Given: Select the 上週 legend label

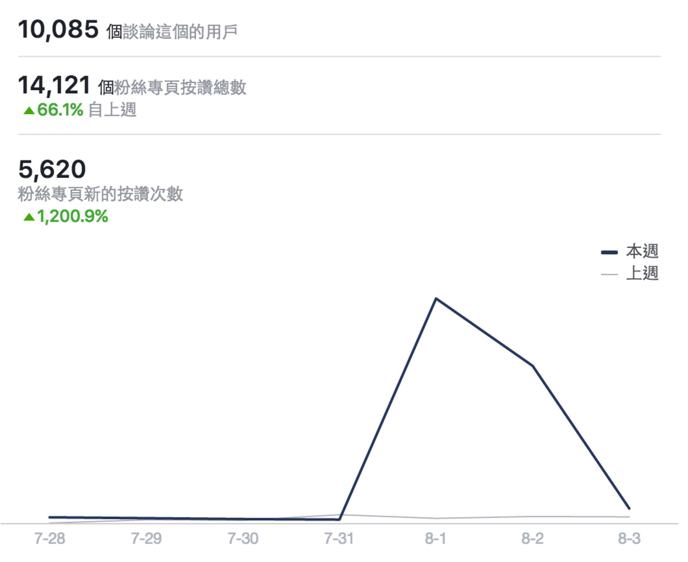Looking at the screenshot, I should [642, 273].
